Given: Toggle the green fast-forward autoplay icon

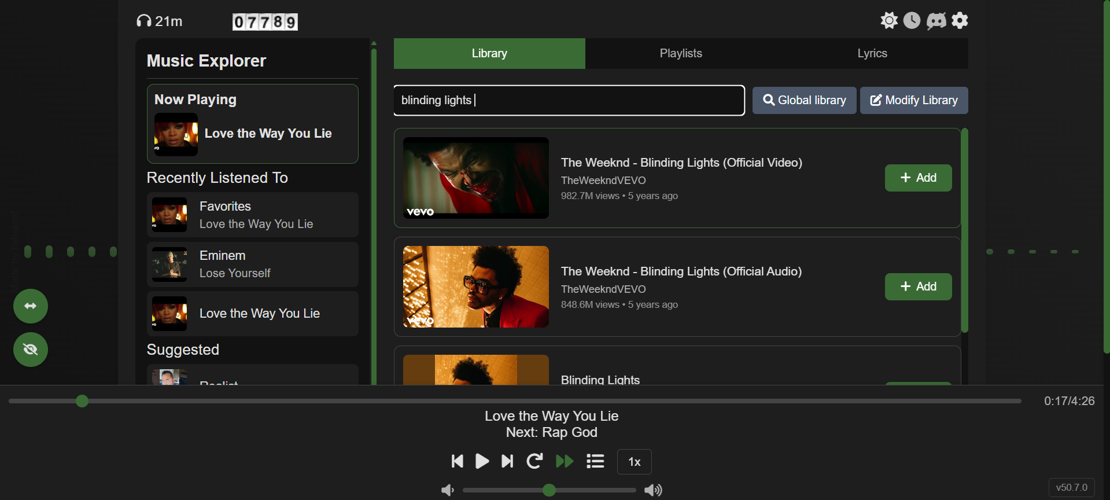Looking at the screenshot, I should (565, 461).
